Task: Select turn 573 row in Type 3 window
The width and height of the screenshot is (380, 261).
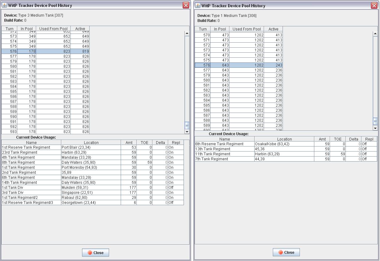Action: pos(46,36)
